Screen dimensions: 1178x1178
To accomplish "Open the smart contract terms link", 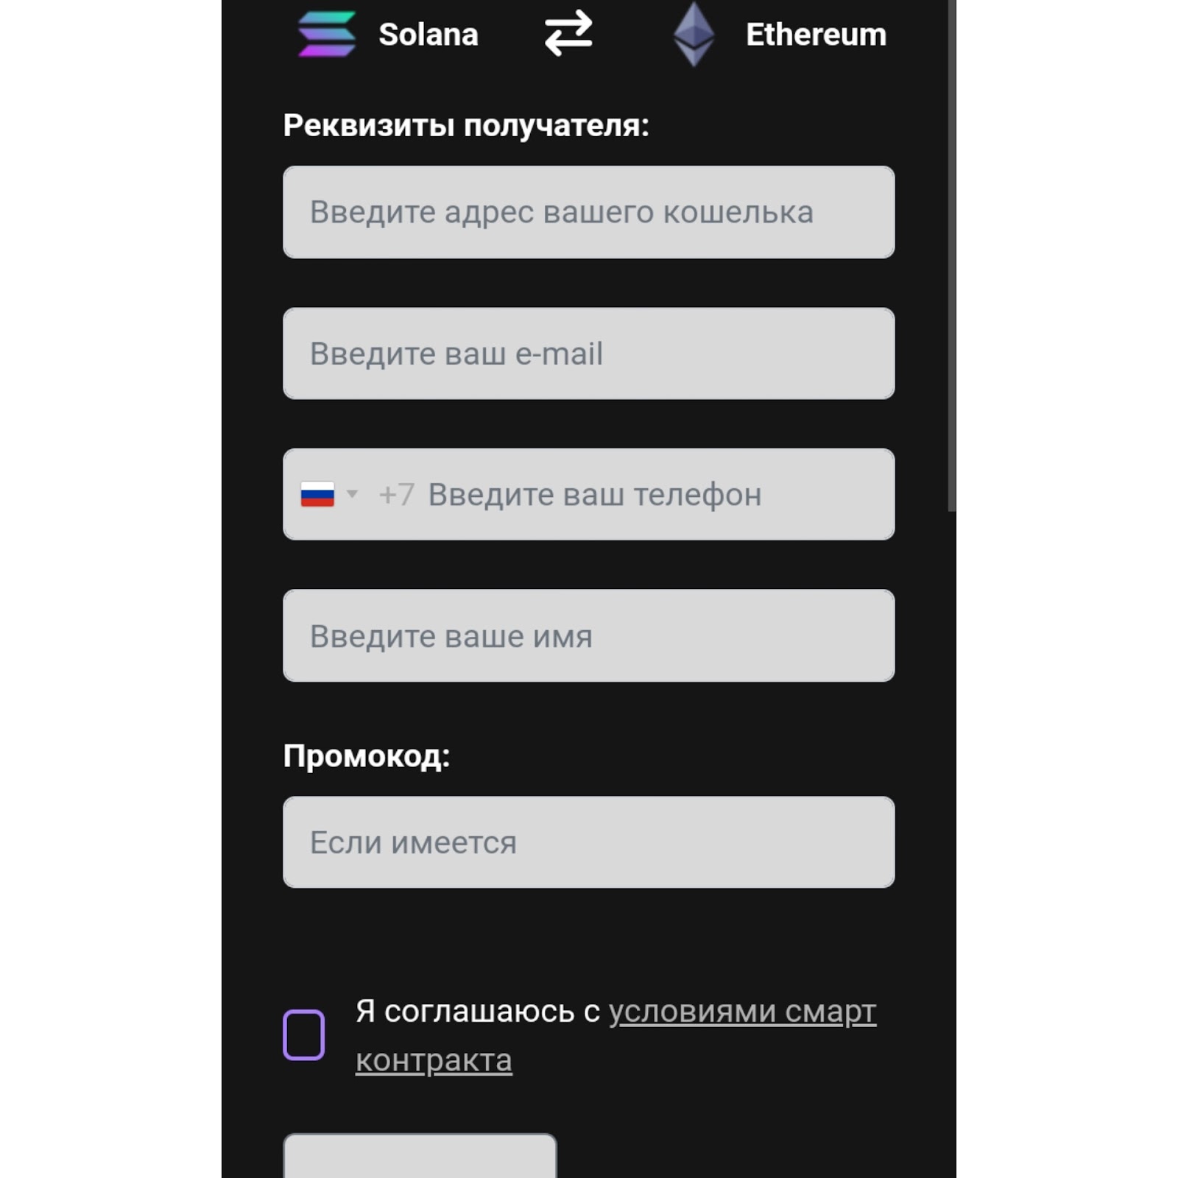I will (741, 1012).
